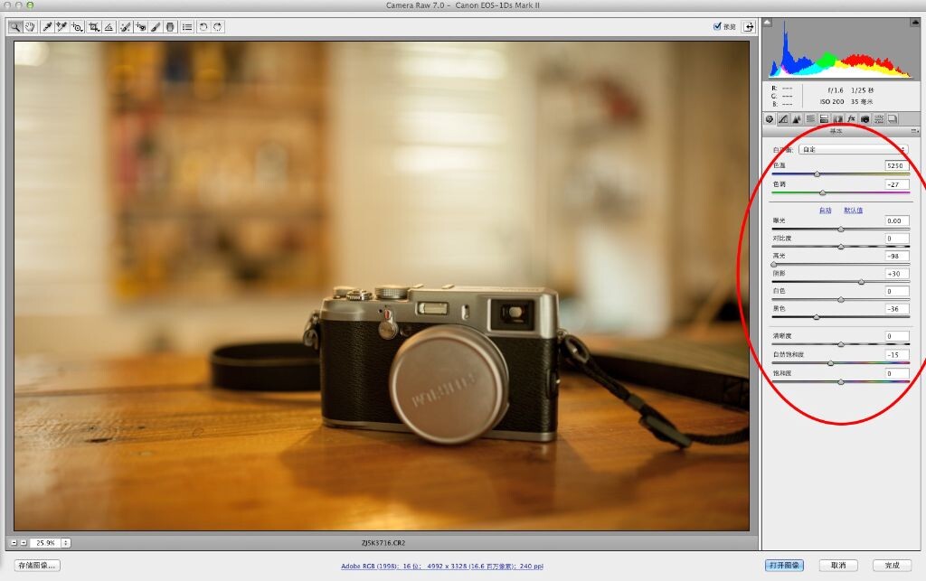Click the Default (默认值) link

853,210
